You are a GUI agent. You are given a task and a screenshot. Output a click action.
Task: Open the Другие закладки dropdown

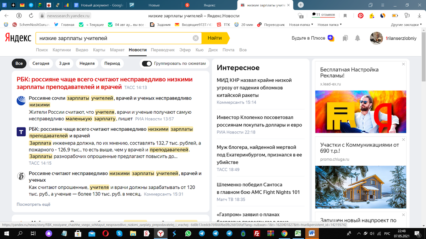pos(407,25)
